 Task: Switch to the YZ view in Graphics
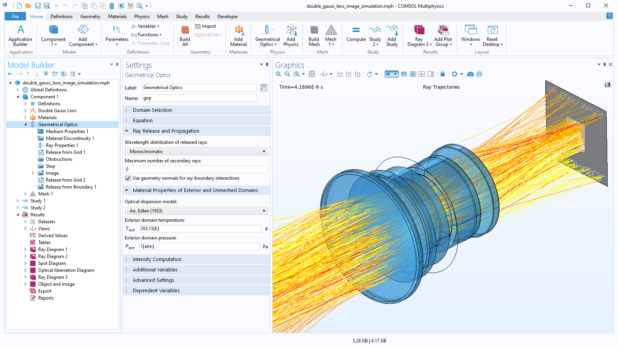349,74
